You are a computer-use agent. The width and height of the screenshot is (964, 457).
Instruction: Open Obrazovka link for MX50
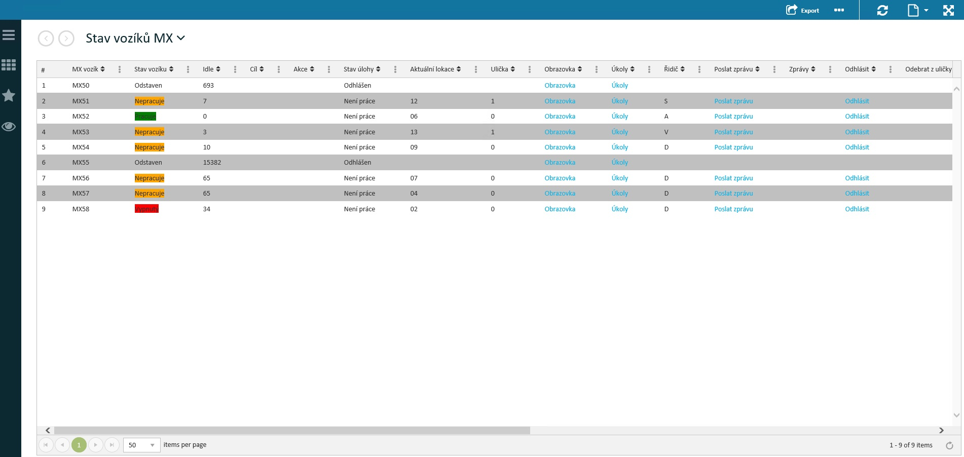560,86
